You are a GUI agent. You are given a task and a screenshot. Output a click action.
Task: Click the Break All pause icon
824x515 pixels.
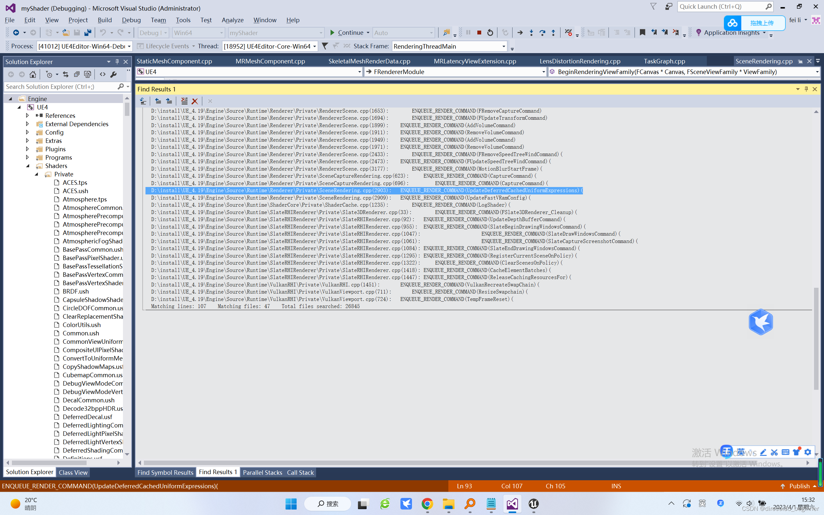(468, 33)
